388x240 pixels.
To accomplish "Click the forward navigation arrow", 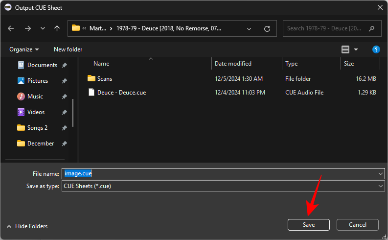I will tap(28, 28).
